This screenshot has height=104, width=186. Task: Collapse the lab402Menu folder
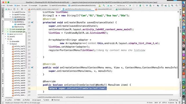pos(10,22)
